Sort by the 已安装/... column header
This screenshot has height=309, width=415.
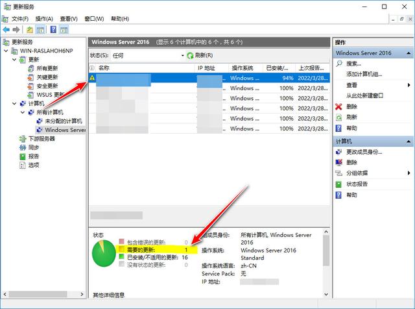279,68
